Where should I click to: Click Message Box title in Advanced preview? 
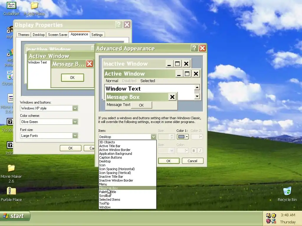[123, 97]
